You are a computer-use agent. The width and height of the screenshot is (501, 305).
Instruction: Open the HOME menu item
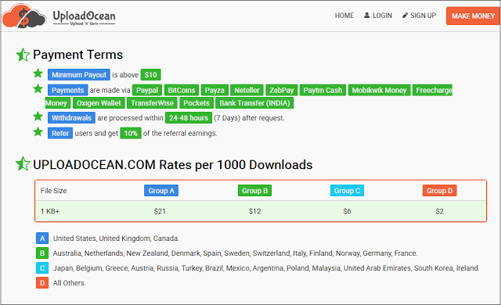pos(344,16)
